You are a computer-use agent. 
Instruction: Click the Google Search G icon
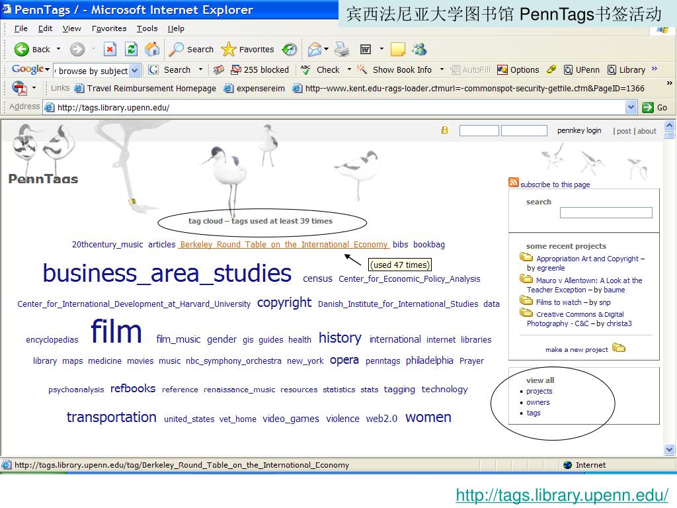coord(153,69)
